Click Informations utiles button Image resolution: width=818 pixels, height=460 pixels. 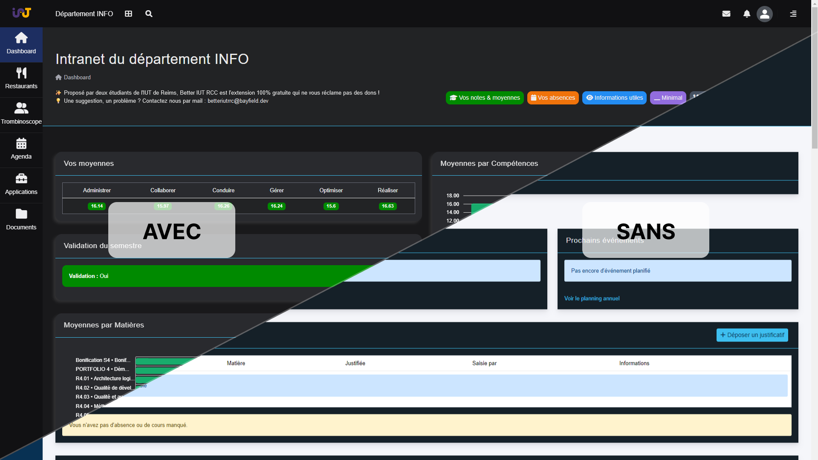tap(614, 98)
